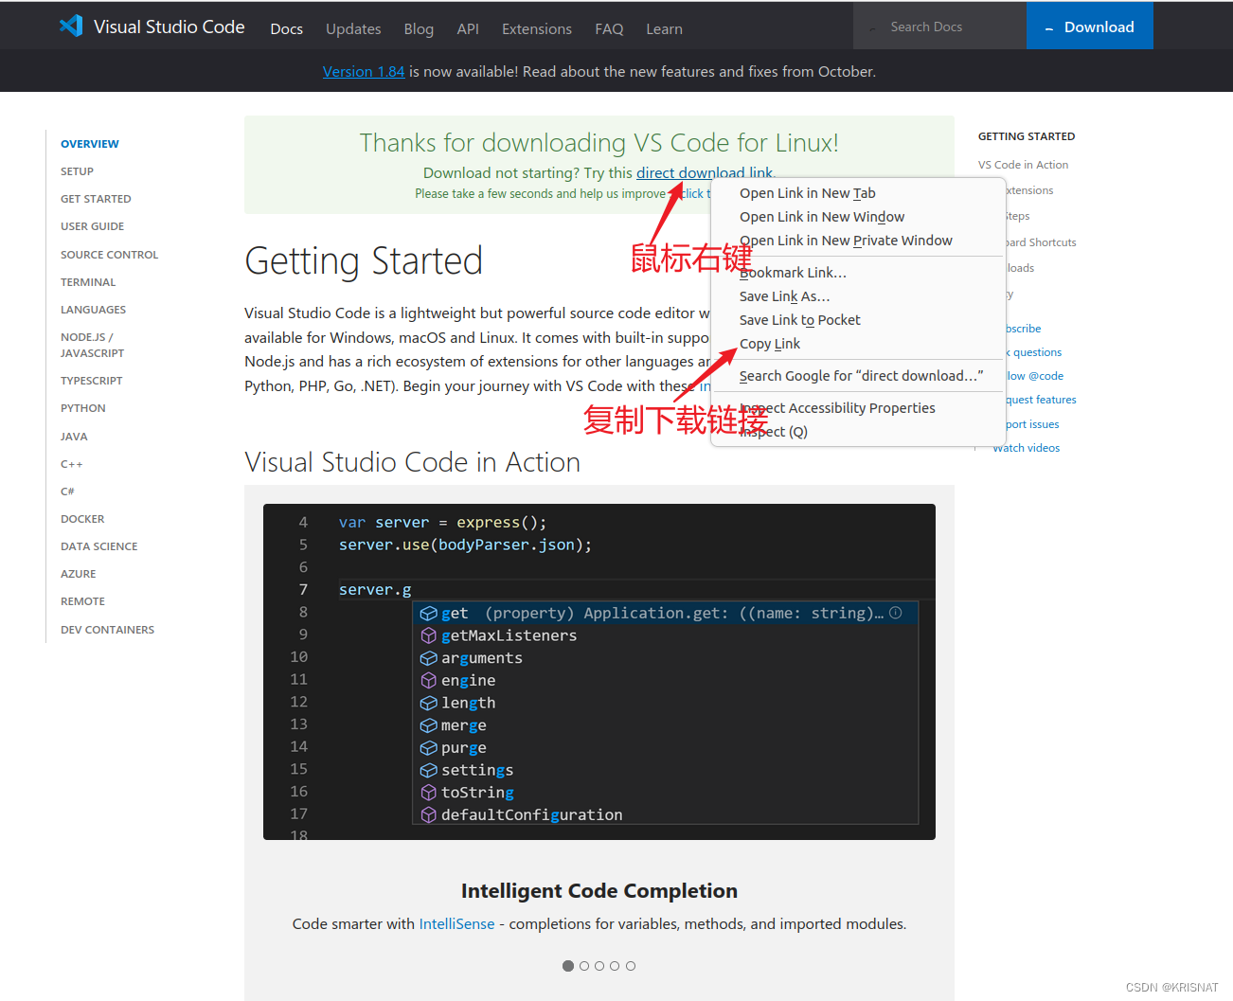Open Source Control in the left sidebar
Image resolution: width=1233 pixels, height=1001 pixels.
click(109, 255)
